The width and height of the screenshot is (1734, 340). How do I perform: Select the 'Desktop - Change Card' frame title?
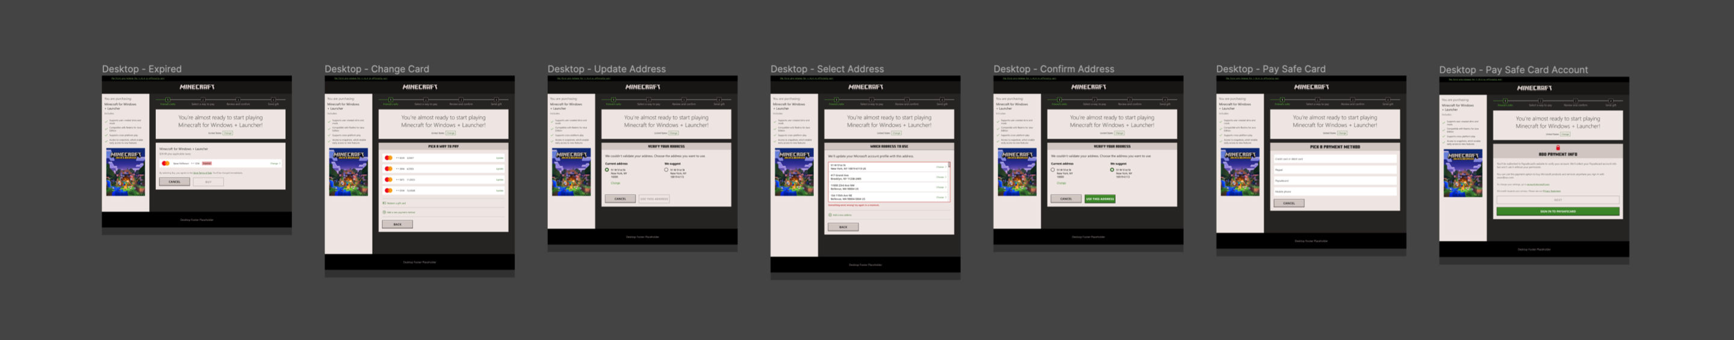(x=376, y=69)
